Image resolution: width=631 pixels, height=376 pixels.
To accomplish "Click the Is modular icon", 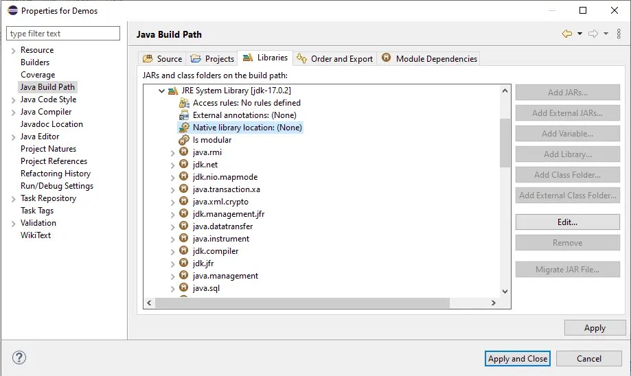I will pos(184,140).
